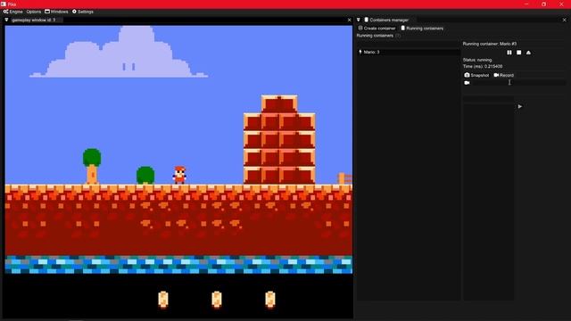Click the lightning icon beside Mario: 3
This screenshot has width=571, height=321.
360,52
